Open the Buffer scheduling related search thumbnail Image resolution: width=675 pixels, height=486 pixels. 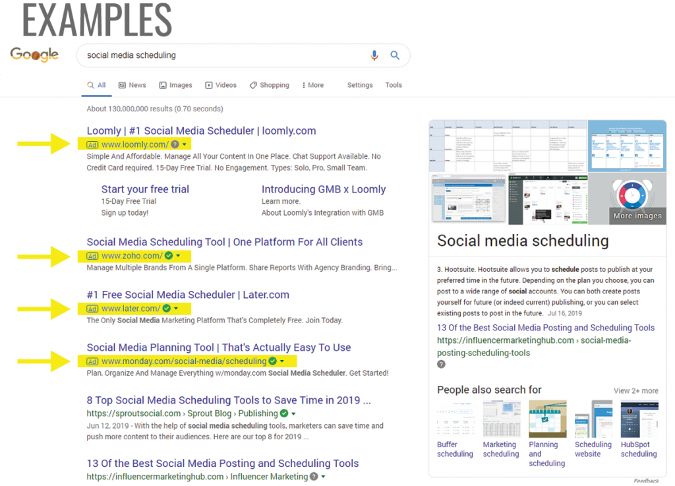point(455,419)
